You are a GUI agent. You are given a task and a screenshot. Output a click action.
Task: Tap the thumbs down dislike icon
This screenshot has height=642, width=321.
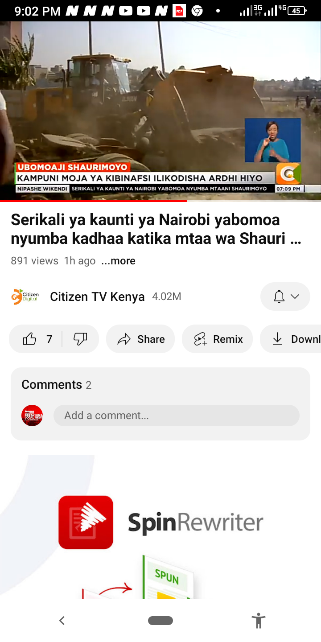click(x=80, y=339)
